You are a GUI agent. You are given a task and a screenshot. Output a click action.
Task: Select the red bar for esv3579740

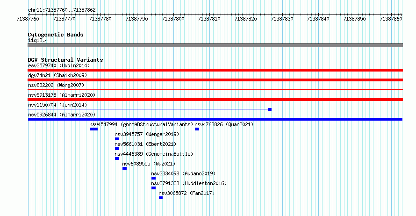click(x=215, y=70)
